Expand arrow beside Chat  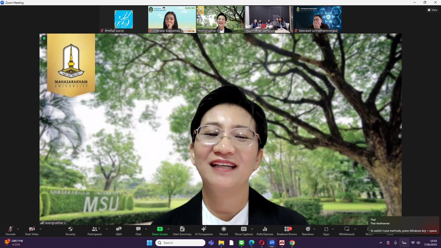pyautogui.click(x=146, y=229)
